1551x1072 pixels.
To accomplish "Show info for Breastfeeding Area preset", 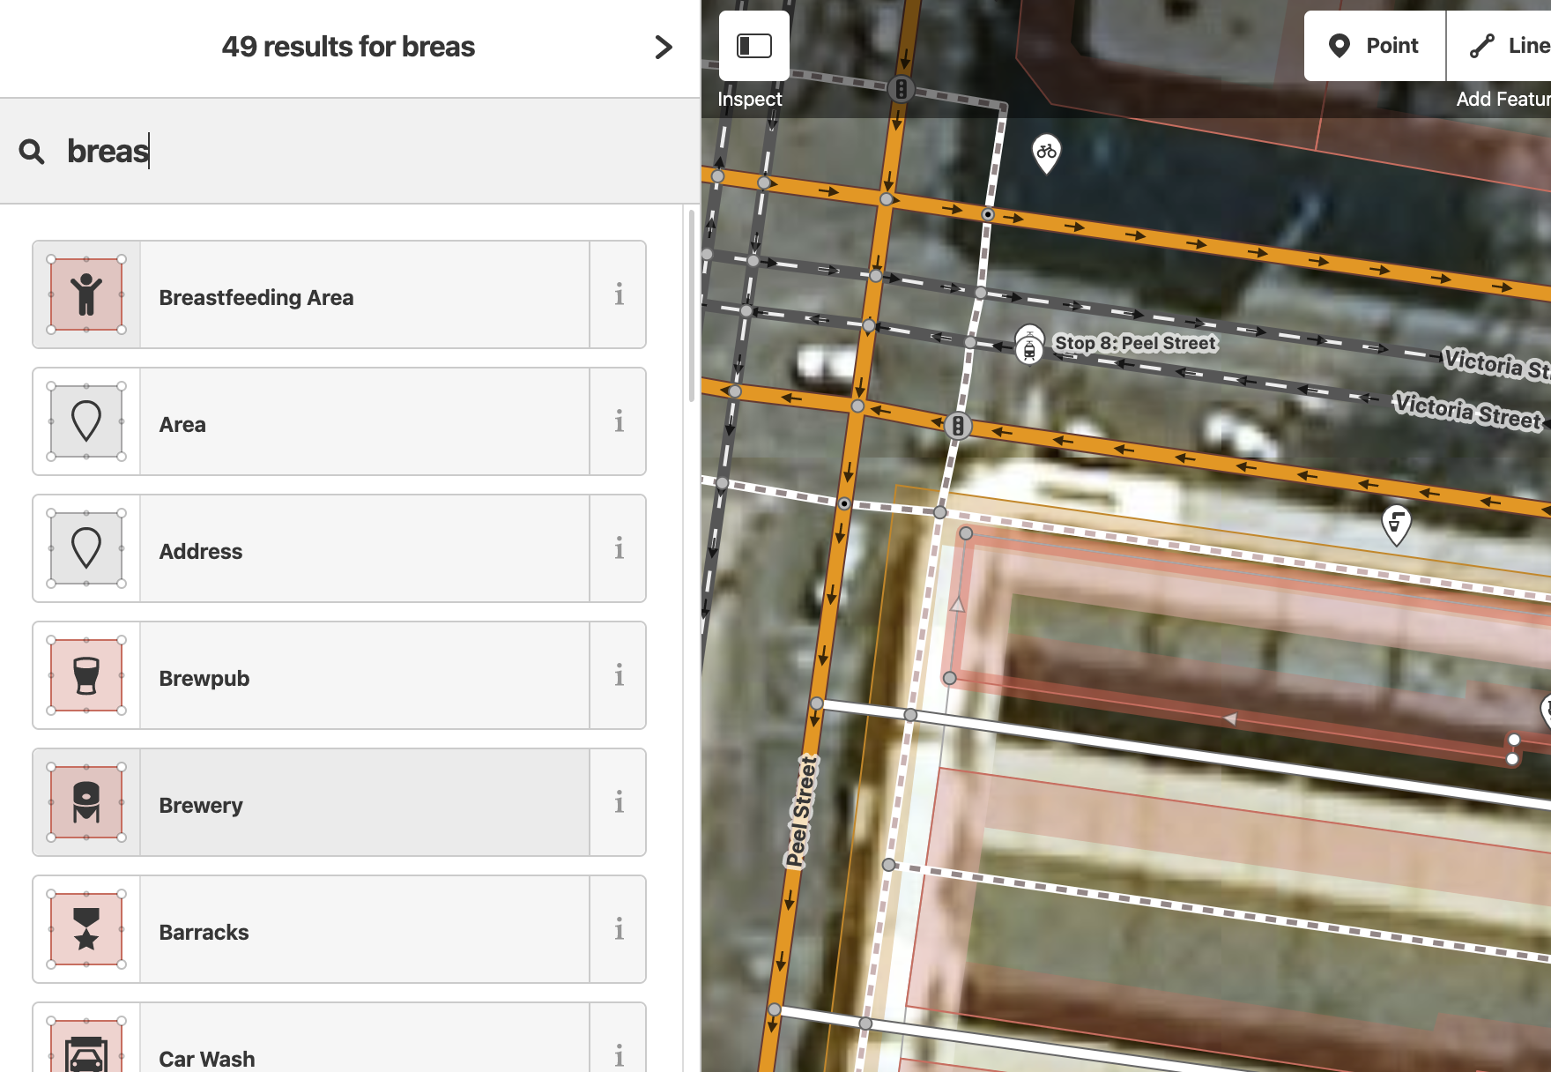I will 619,294.
